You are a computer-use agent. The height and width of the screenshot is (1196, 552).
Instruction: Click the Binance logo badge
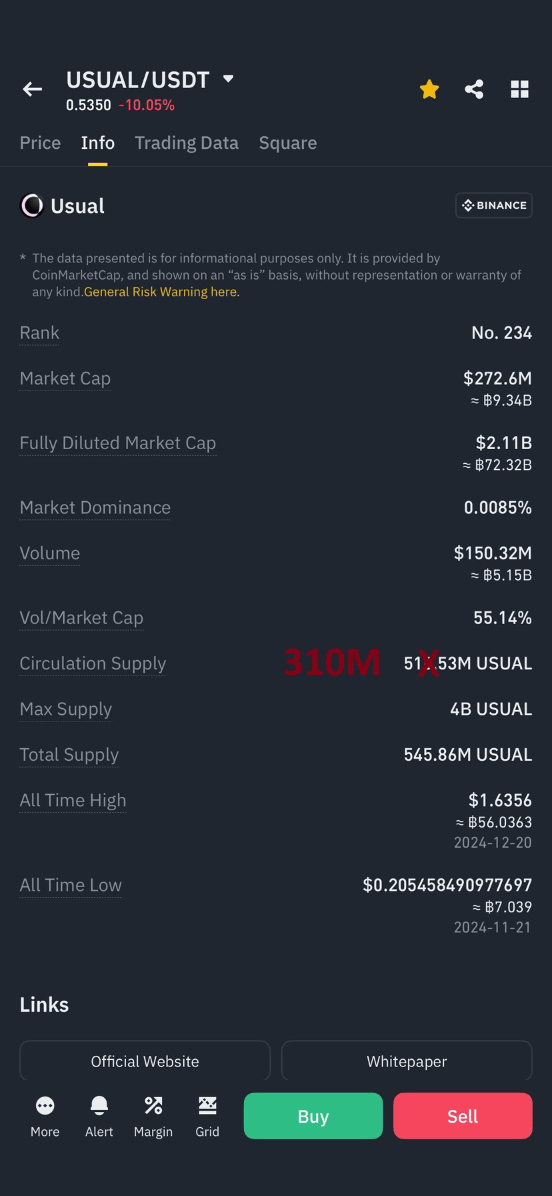pyautogui.click(x=494, y=206)
